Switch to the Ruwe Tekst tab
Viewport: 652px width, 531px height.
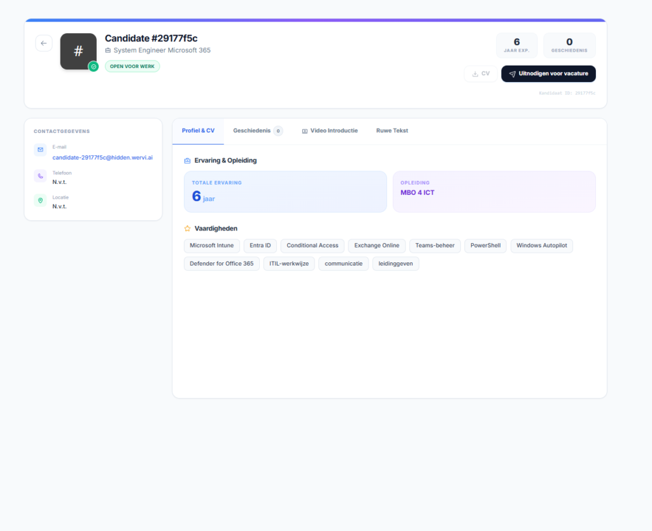click(392, 131)
